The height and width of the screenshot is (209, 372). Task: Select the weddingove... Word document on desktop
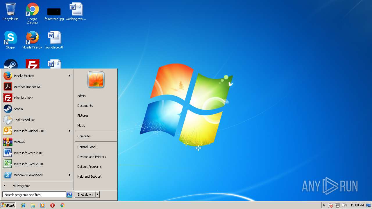click(x=76, y=12)
